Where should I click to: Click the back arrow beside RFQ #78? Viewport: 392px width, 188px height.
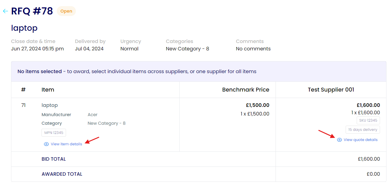[x=5, y=11]
